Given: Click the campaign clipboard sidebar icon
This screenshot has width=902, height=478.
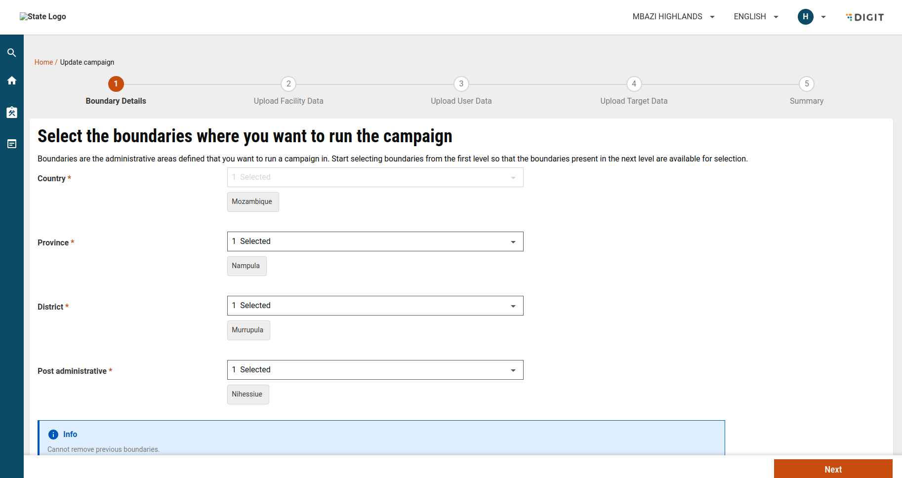Looking at the screenshot, I should pyautogui.click(x=12, y=113).
